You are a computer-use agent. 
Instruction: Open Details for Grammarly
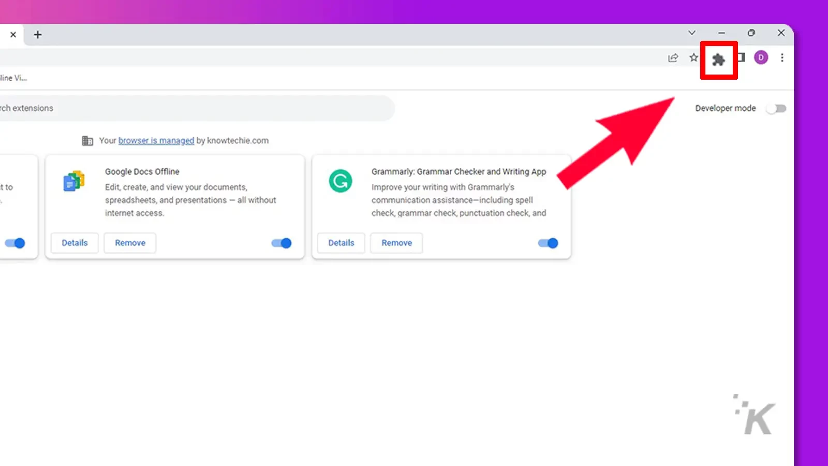pyautogui.click(x=341, y=243)
